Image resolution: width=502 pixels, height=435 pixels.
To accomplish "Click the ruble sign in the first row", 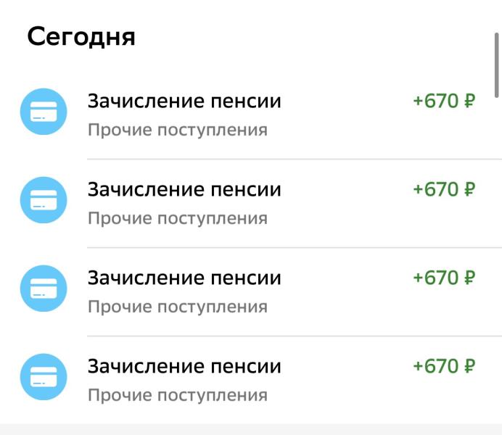I will [x=469, y=101].
